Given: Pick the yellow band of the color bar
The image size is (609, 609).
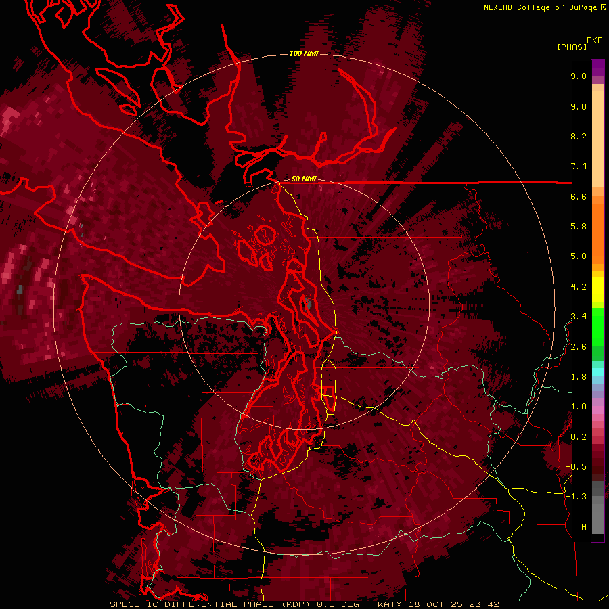Looking at the screenshot, I should 597,290.
